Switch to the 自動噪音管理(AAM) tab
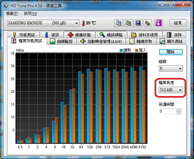This screenshot has width=194, height=159. tap(101, 41)
